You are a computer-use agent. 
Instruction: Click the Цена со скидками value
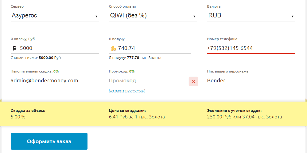pyautogui.click(x=137, y=117)
